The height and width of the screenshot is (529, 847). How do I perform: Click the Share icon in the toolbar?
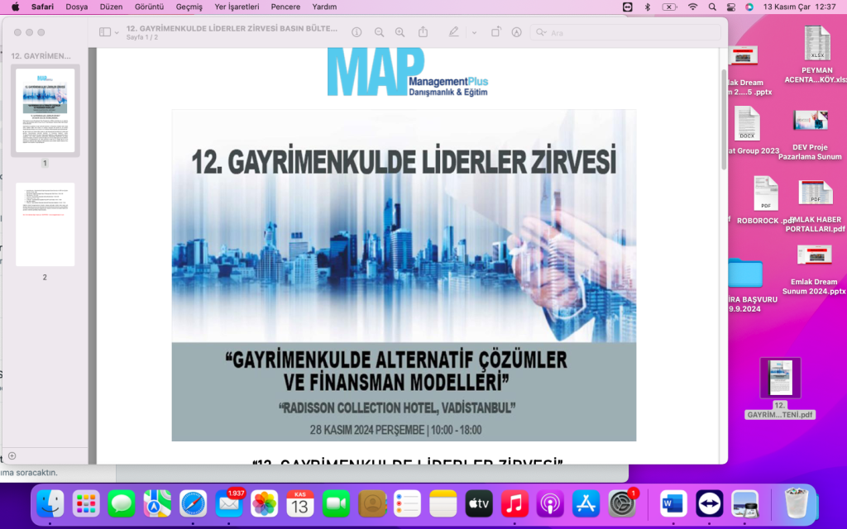423,32
